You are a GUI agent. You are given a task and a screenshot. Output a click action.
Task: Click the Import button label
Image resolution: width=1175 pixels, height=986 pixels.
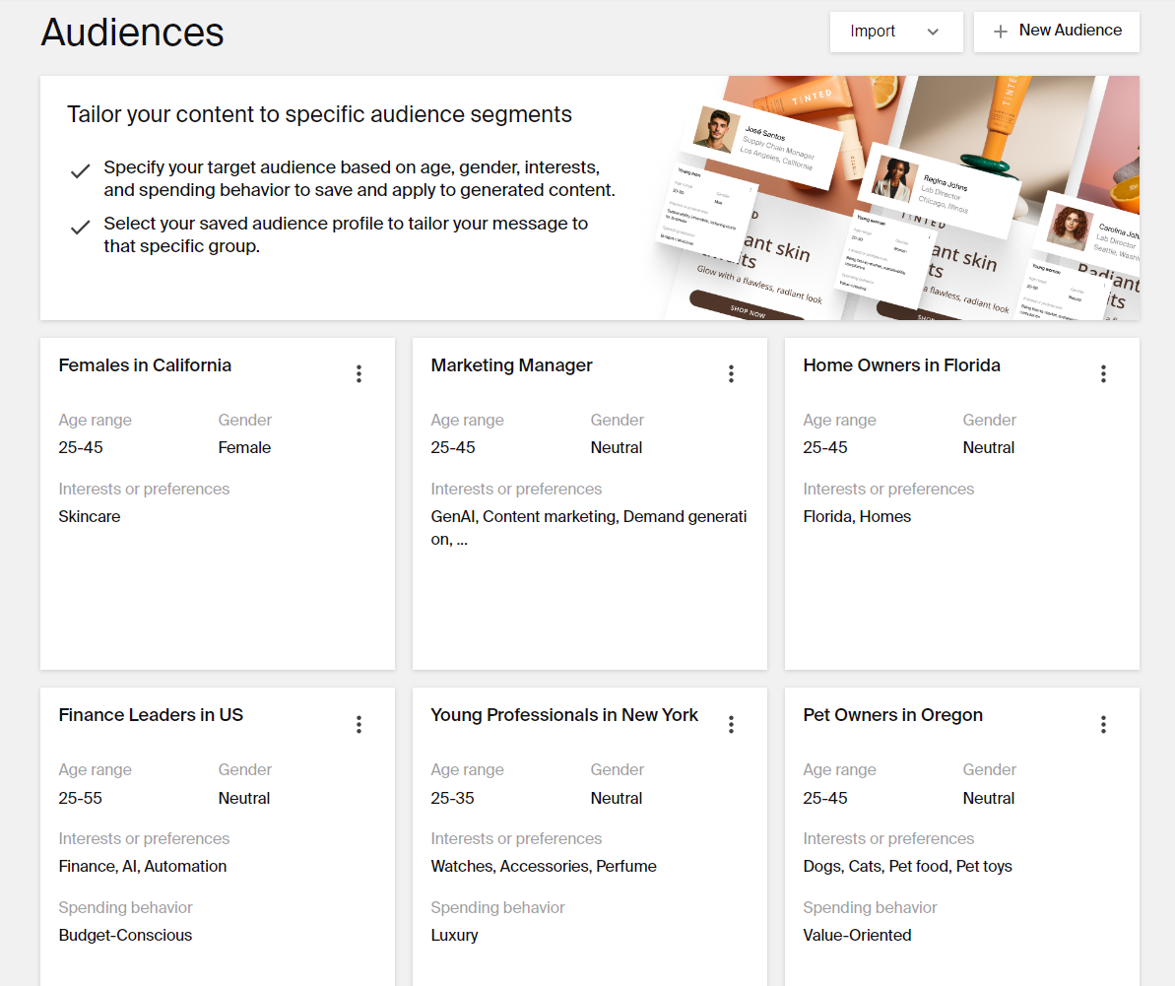coord(873,31)
